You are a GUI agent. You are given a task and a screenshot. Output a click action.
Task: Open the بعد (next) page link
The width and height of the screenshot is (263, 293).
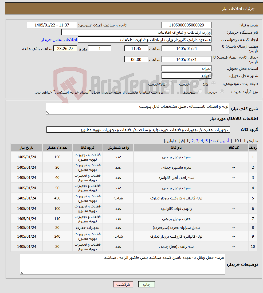[x=213, y=141]
